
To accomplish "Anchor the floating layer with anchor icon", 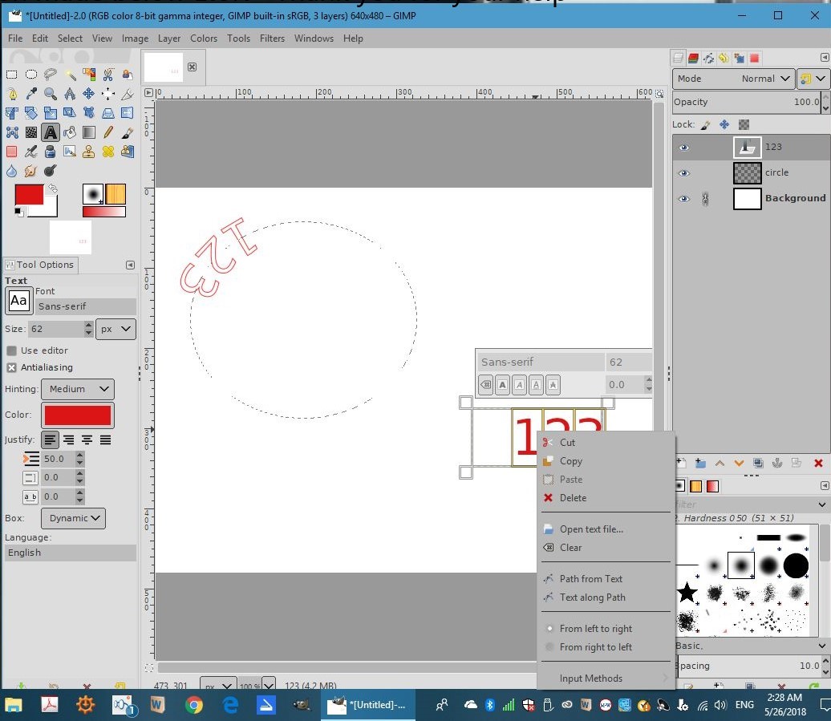I will tap(776, 463).
